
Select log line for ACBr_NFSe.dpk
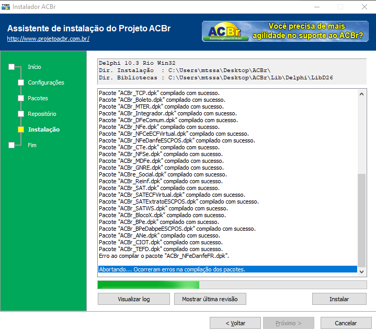tap(227, 154)
